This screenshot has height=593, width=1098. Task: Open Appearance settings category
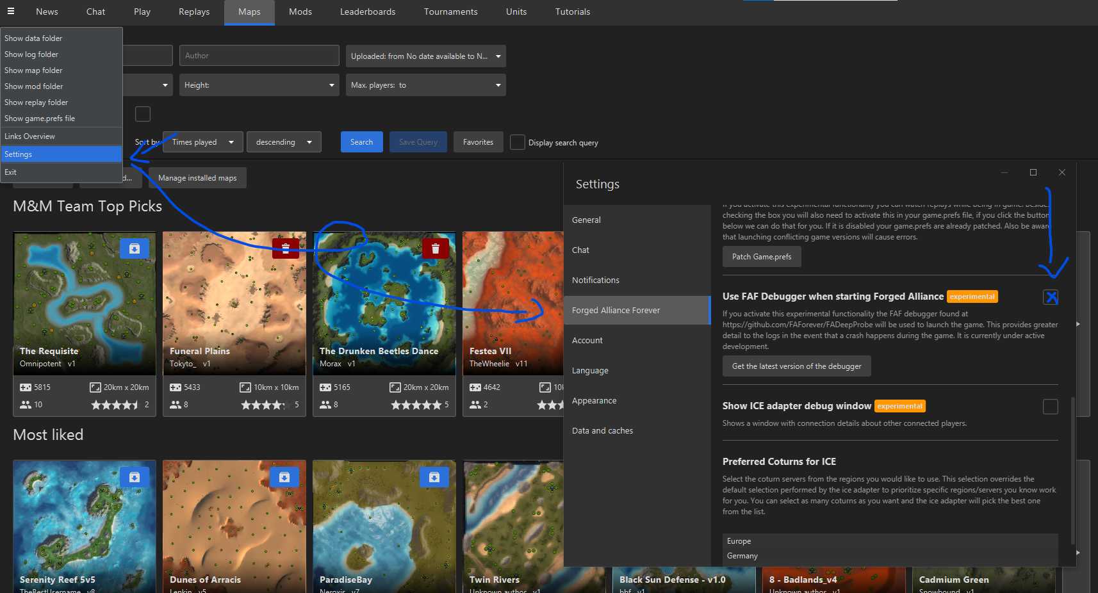[637, 400]
